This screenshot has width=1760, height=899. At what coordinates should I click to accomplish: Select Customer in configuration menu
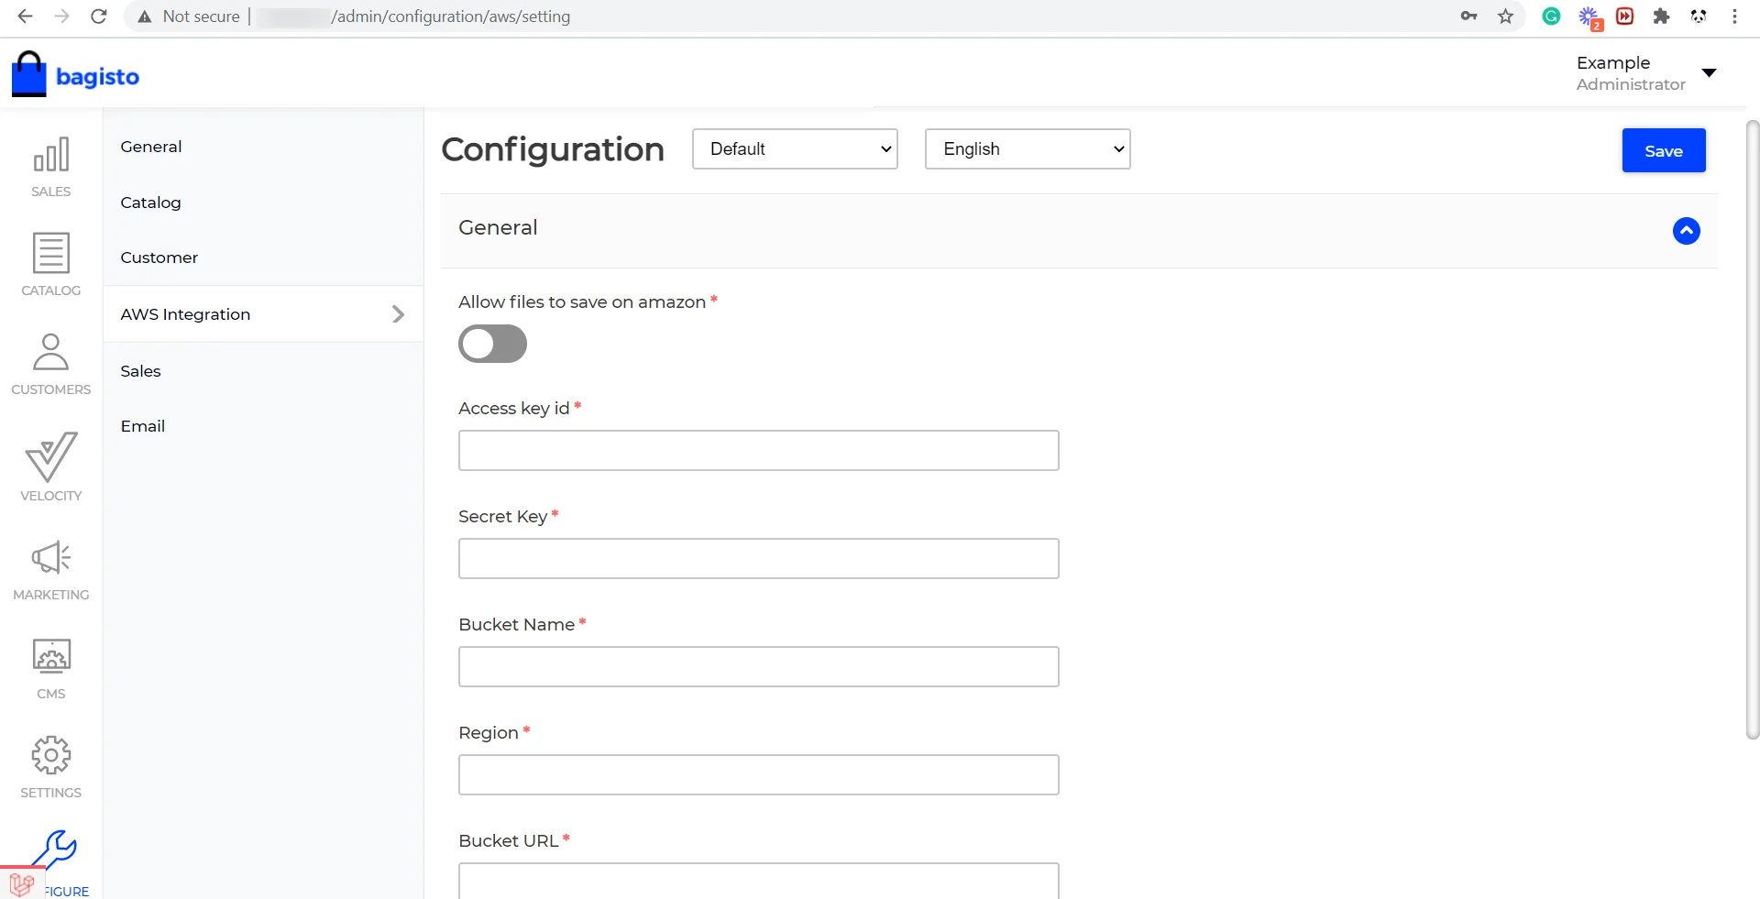159,258
